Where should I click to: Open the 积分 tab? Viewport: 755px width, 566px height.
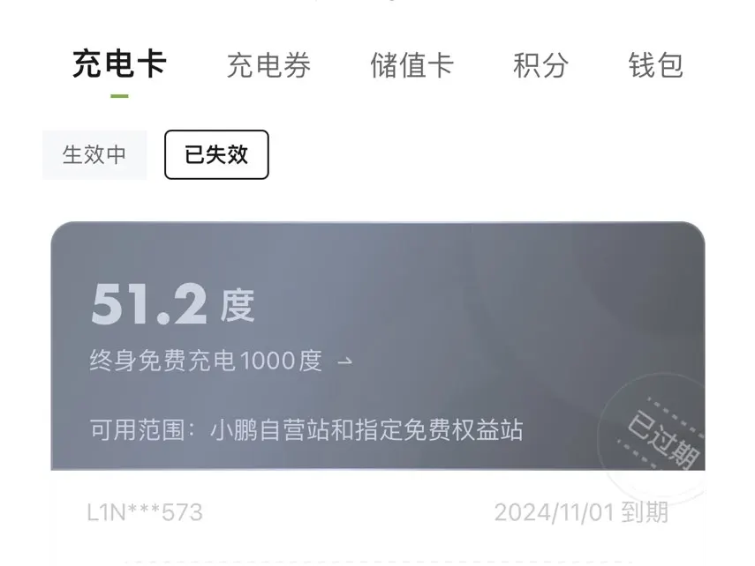click(540, 65)
